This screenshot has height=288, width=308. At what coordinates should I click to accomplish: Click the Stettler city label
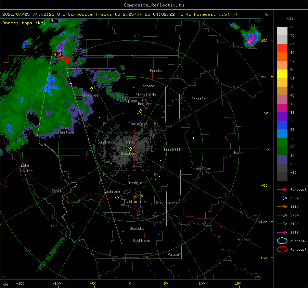(x=200, y=99)
